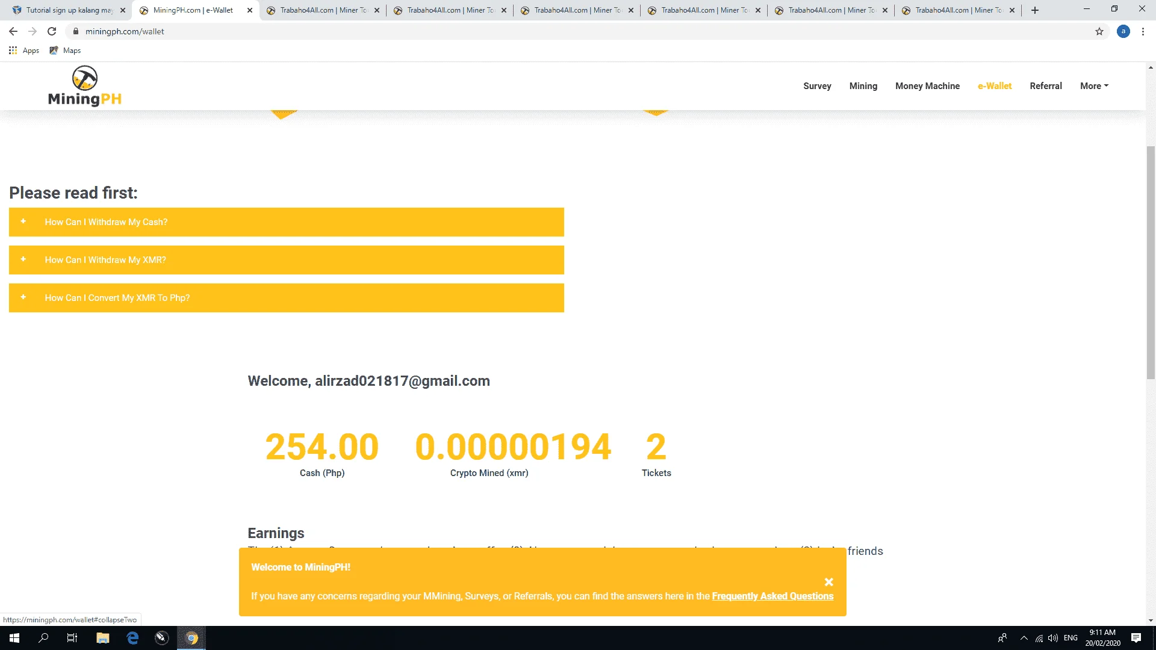Open Chrome three-dot menu

(1143, 31)
